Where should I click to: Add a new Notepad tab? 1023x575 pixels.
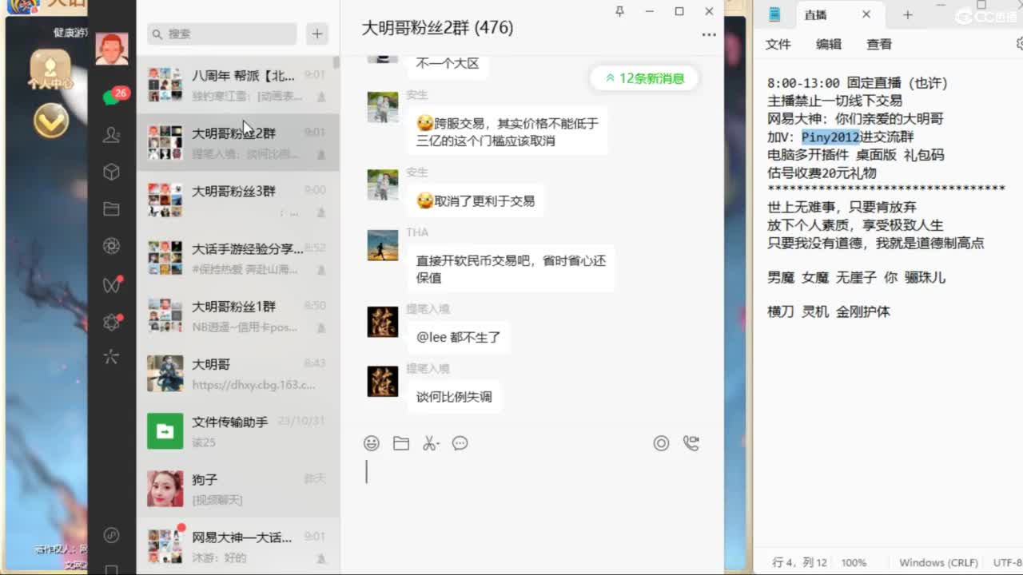pos(907,15)
